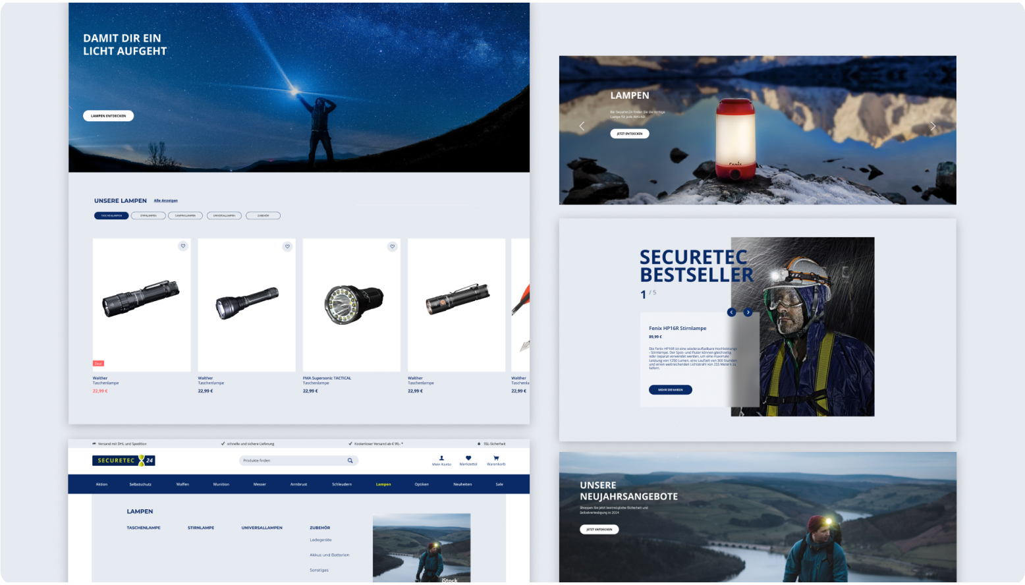
Task: Click the Securetec 24 logo
Action: pos(123,460)
